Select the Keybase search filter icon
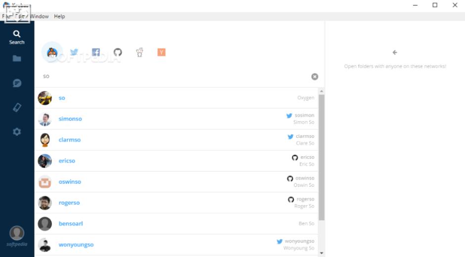The height and width of the screenshot is (257, 465). 52,52
